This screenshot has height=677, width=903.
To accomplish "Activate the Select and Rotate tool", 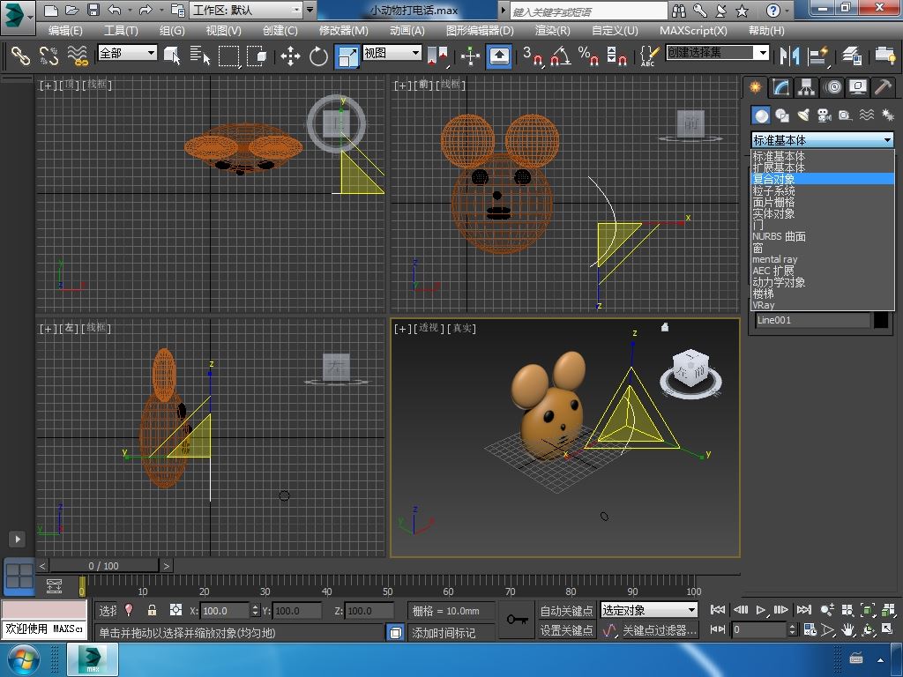I will [318, 56].
